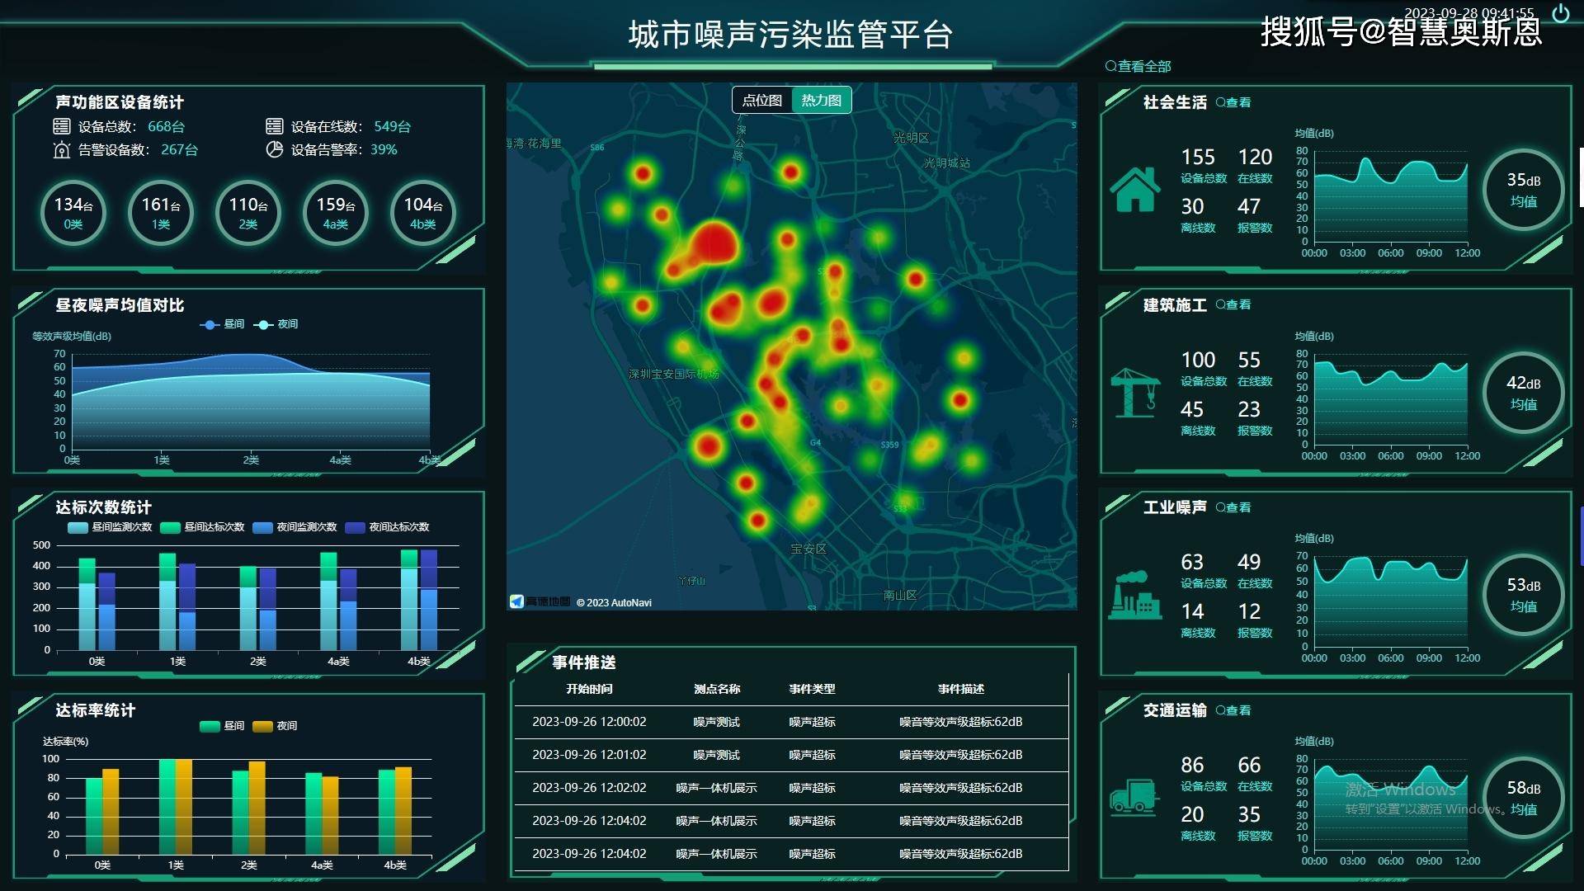Click the factory icon in 工业噪声
Viewport: 1584px width, 891px height.
(1135, 595)
